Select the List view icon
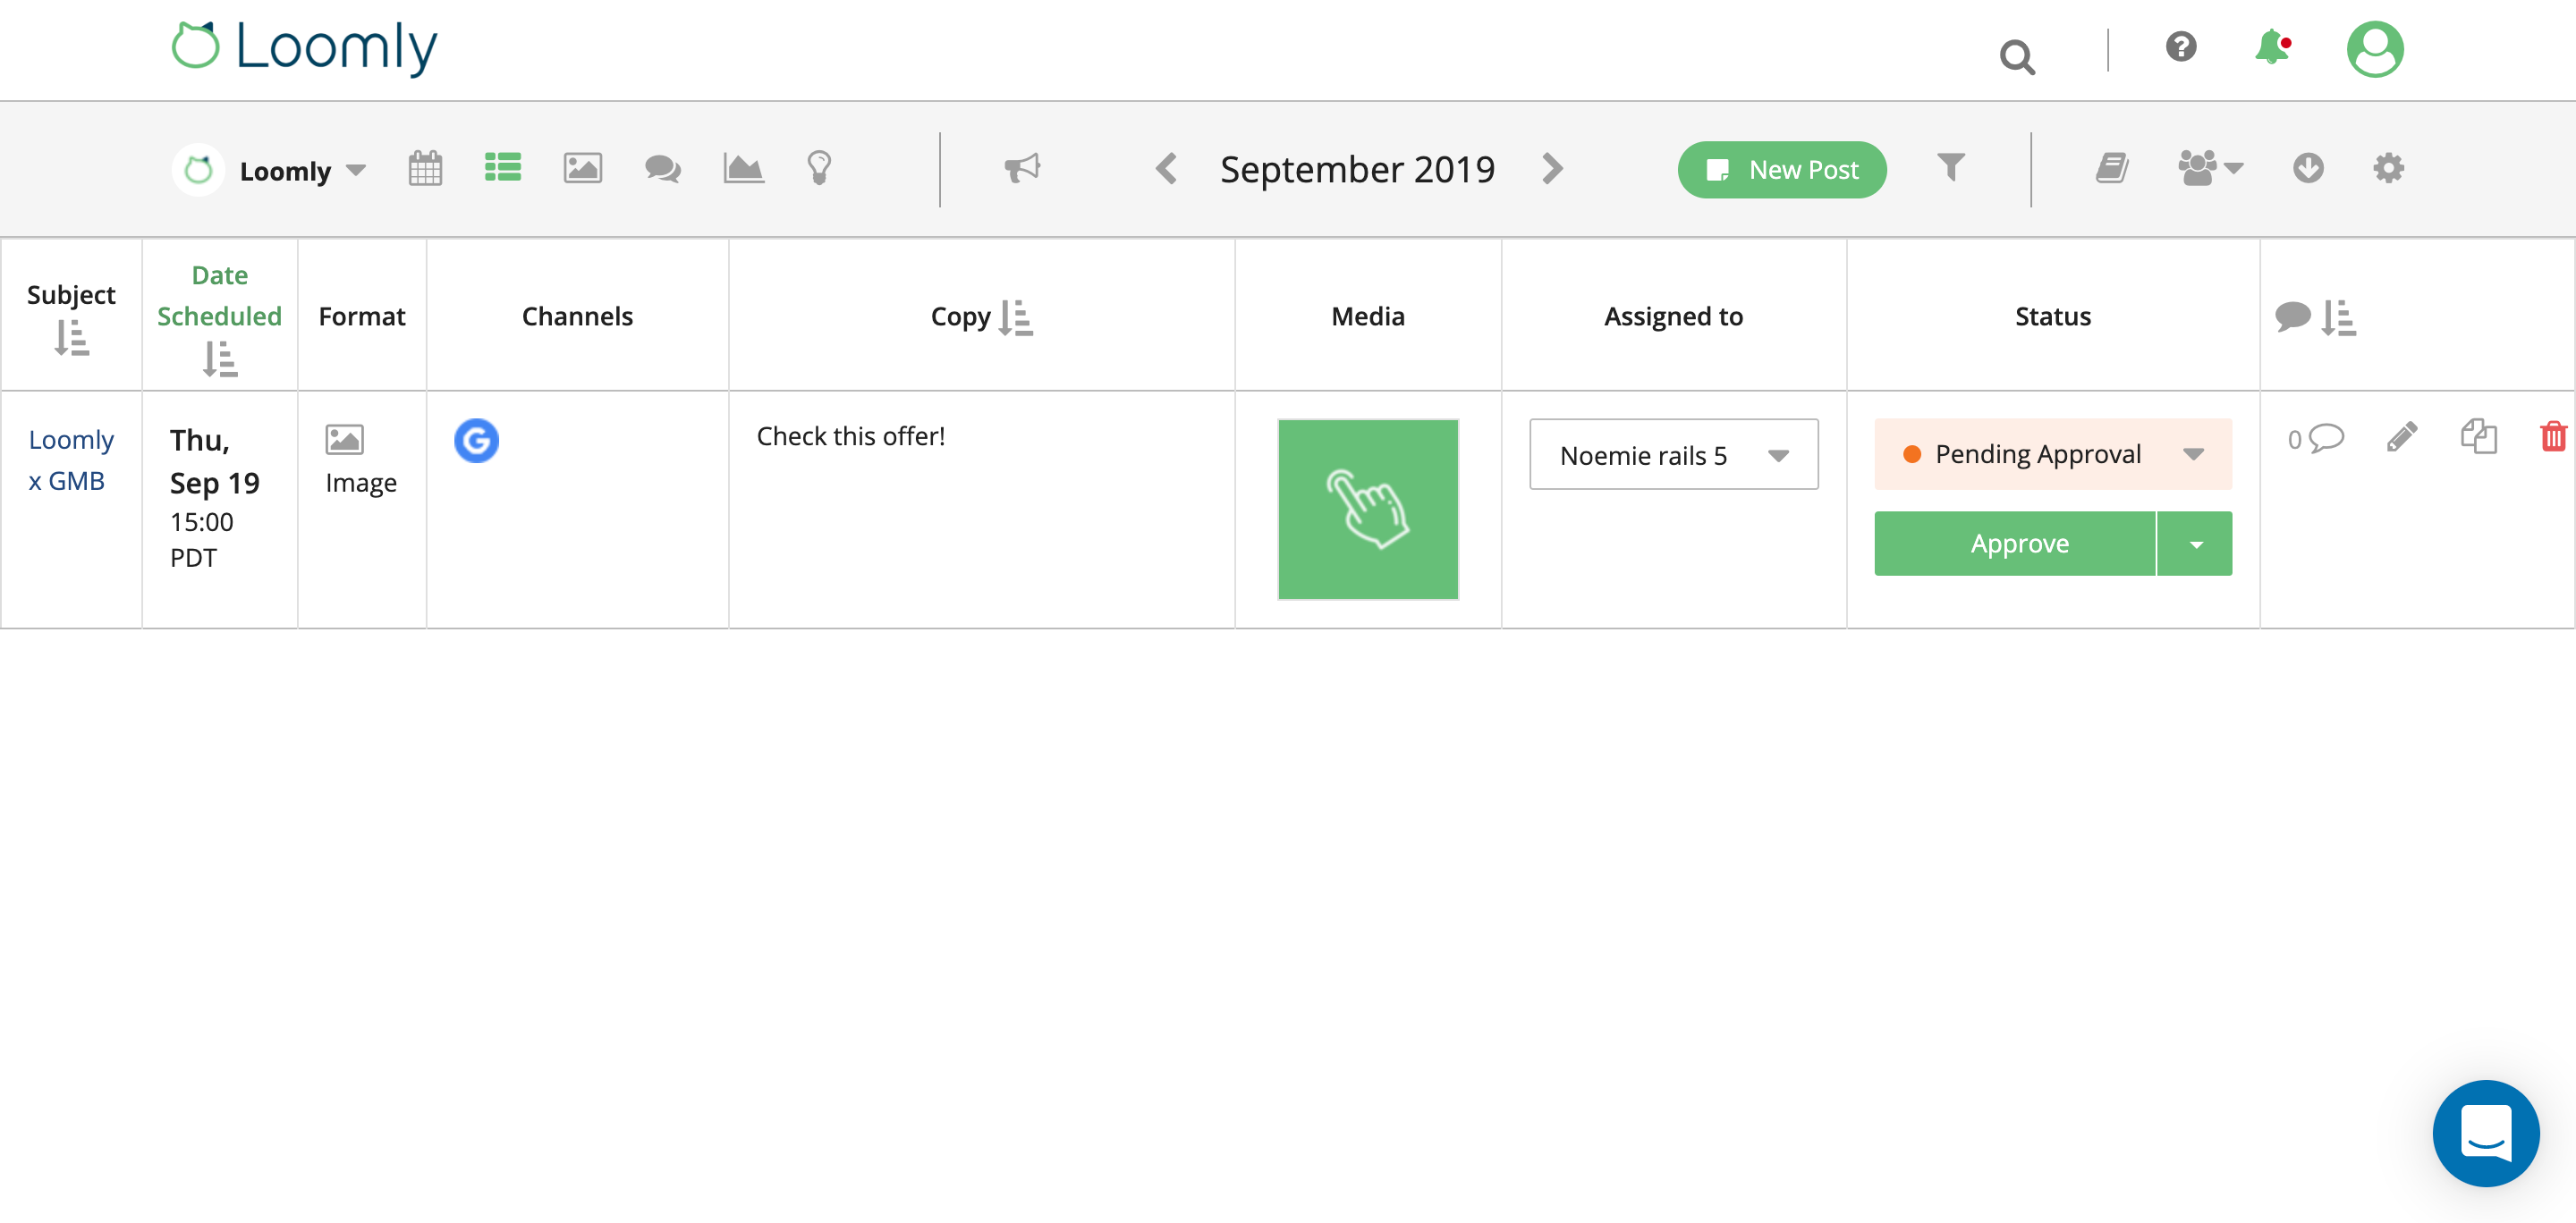This screenshot has height=1223, width=2576. [x=503, y=168]
